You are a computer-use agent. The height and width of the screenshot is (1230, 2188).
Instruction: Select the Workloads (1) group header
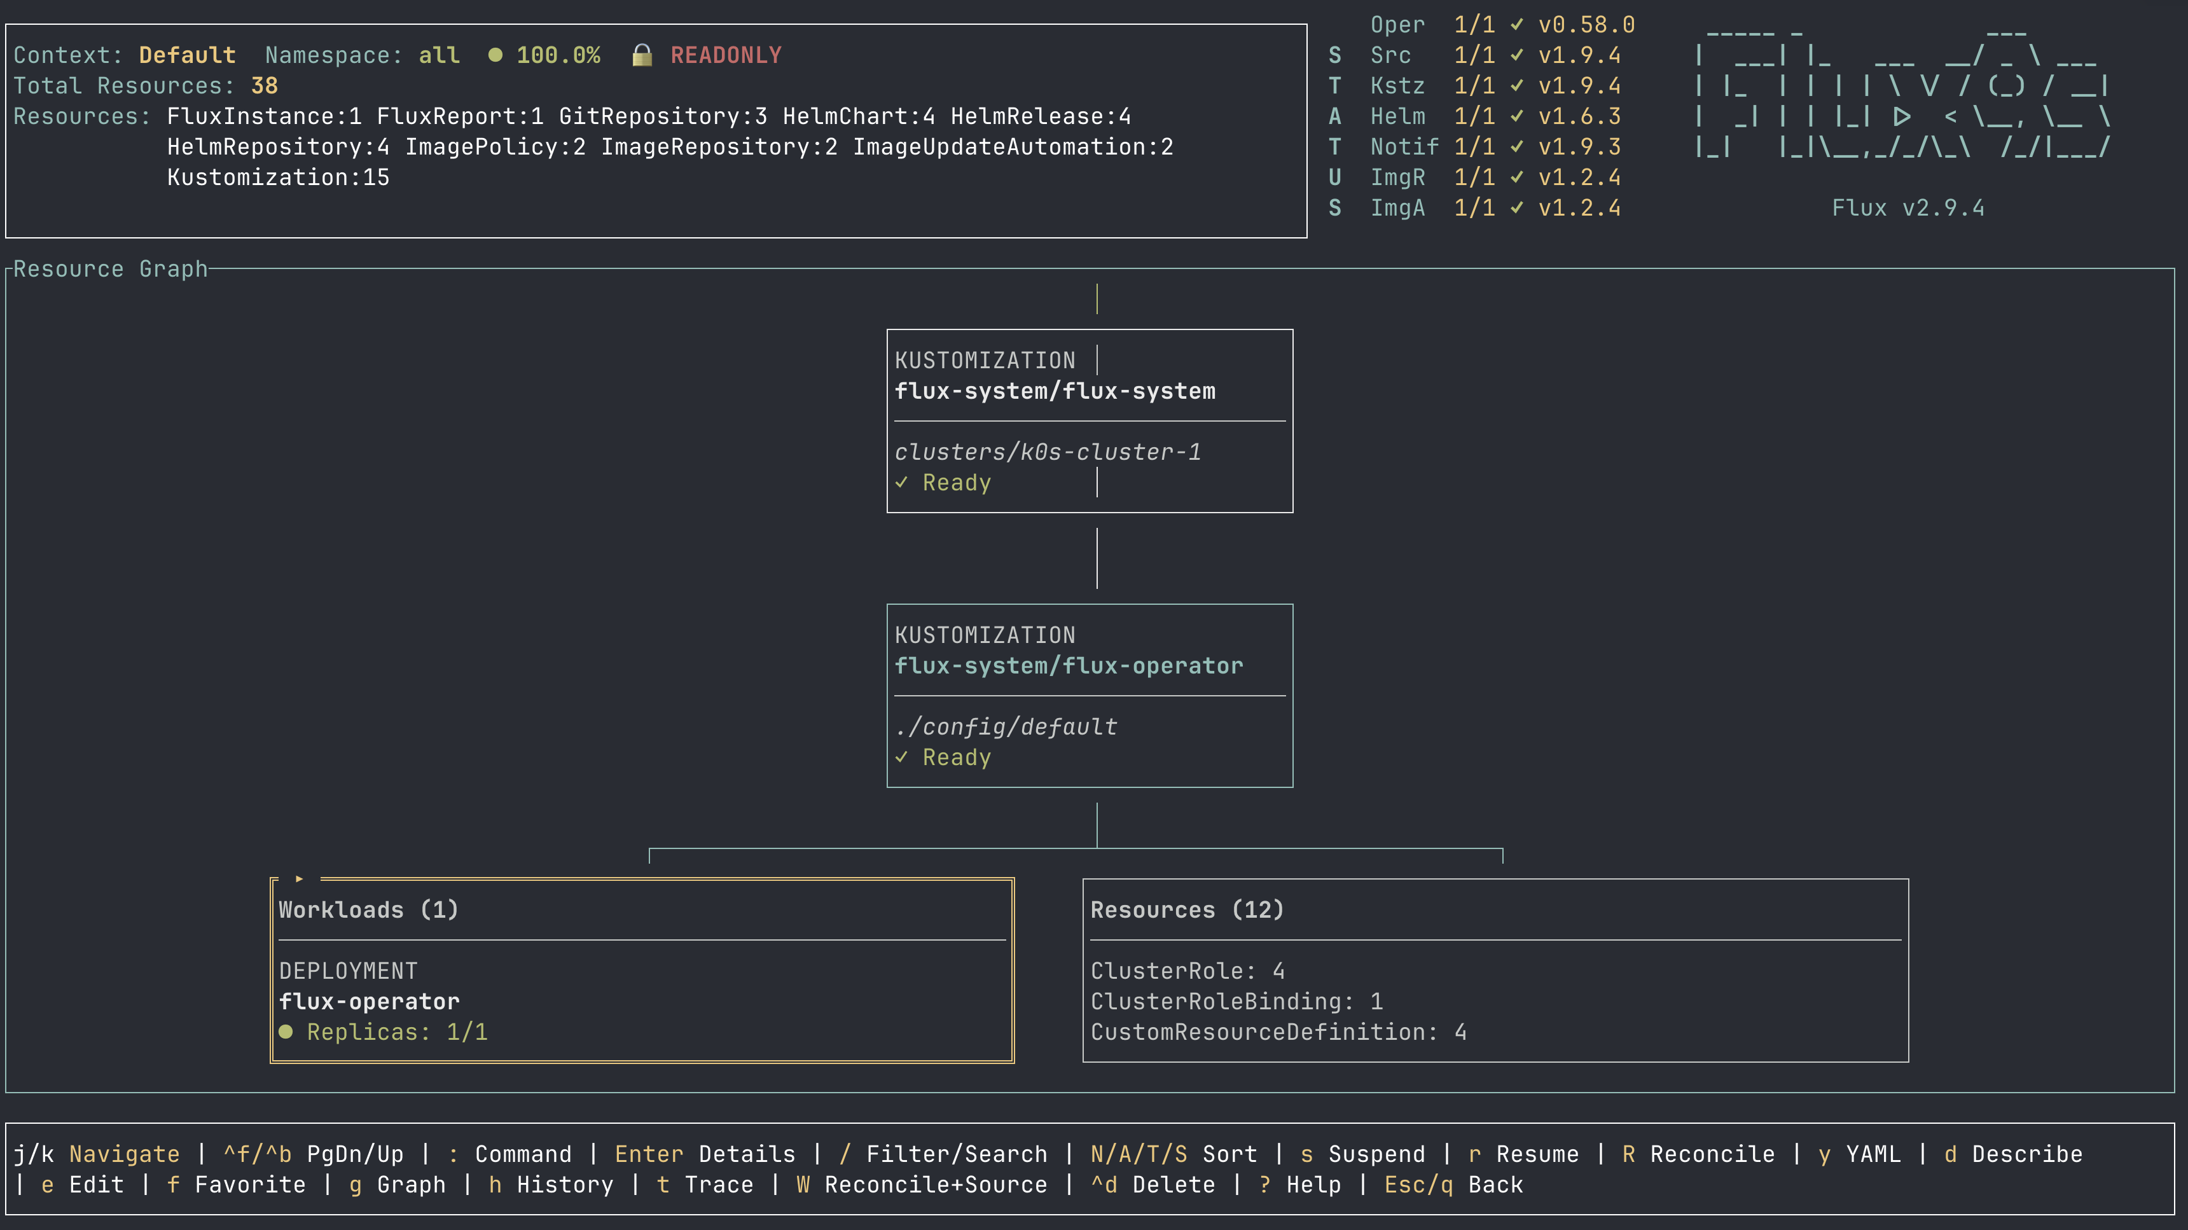(369, 909)
